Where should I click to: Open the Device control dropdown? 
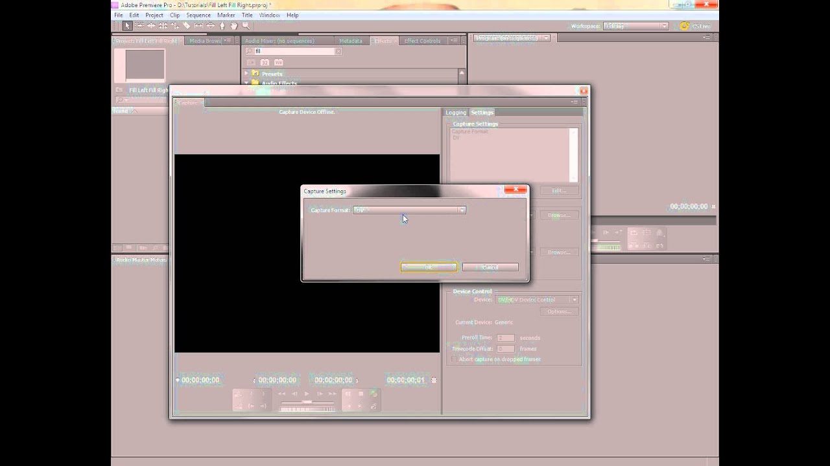(537, 300)
